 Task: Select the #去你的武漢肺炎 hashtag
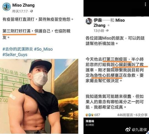tap(18, 49)
